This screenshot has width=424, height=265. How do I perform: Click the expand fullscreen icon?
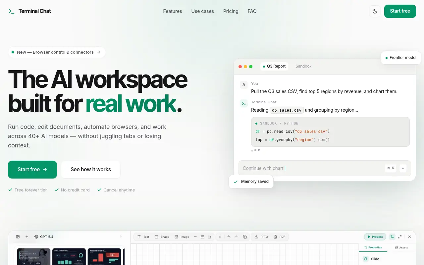click(400, 237)
